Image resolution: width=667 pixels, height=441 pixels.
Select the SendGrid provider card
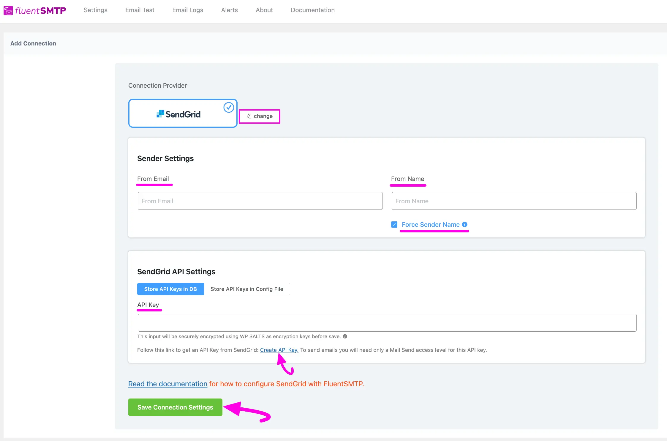click(x=183, y=113)
